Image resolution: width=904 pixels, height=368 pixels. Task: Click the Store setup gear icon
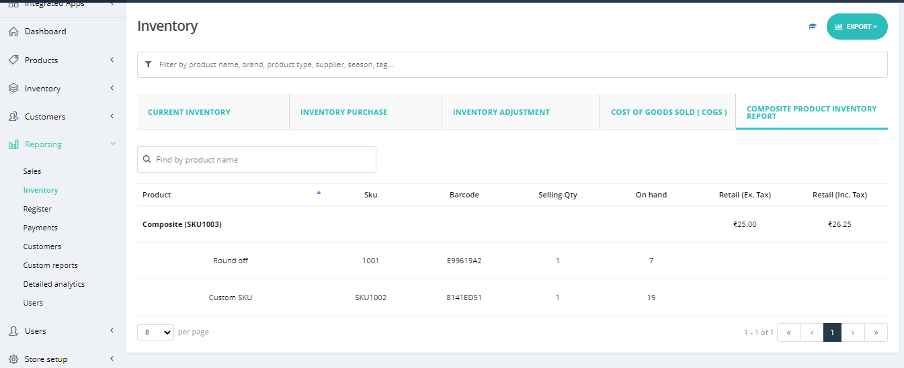(x=13, y=359)
